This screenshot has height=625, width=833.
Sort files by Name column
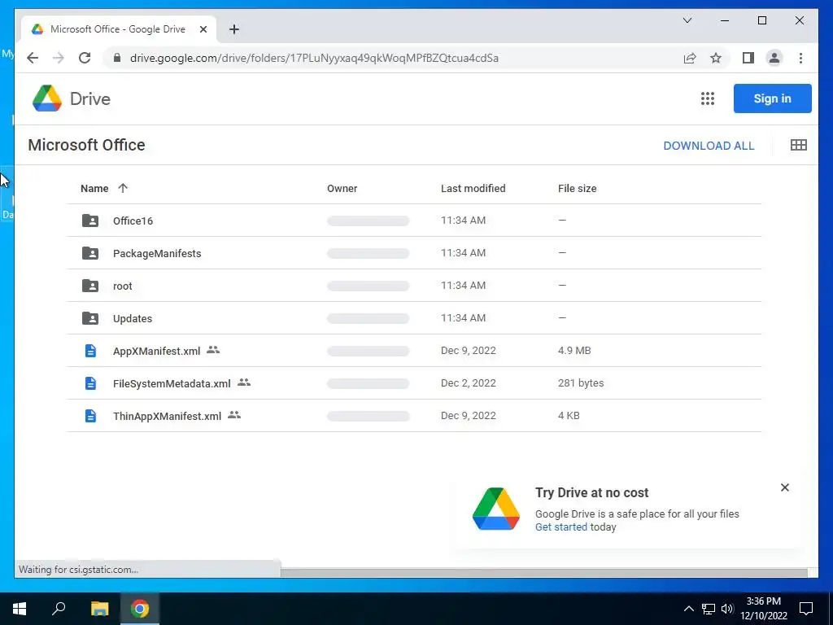[x=94, y=188]
